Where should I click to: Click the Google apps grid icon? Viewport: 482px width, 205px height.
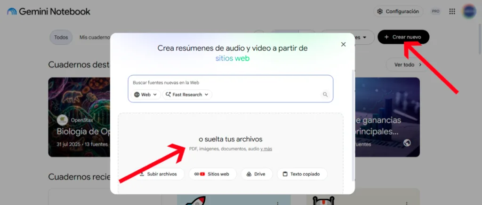pos(452,11)
